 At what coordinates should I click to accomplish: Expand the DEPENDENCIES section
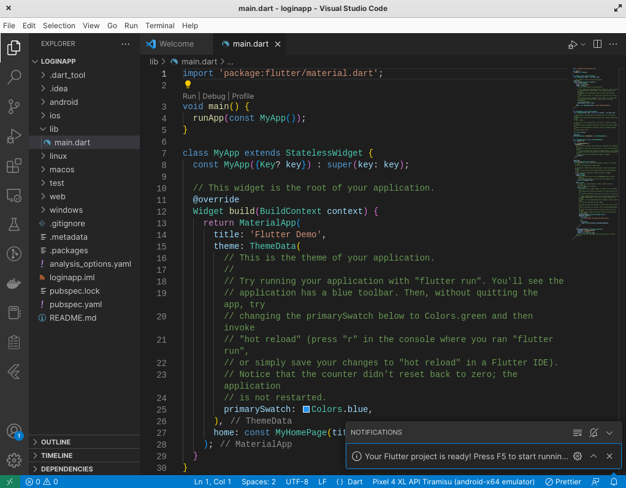[x=67, y=469]
